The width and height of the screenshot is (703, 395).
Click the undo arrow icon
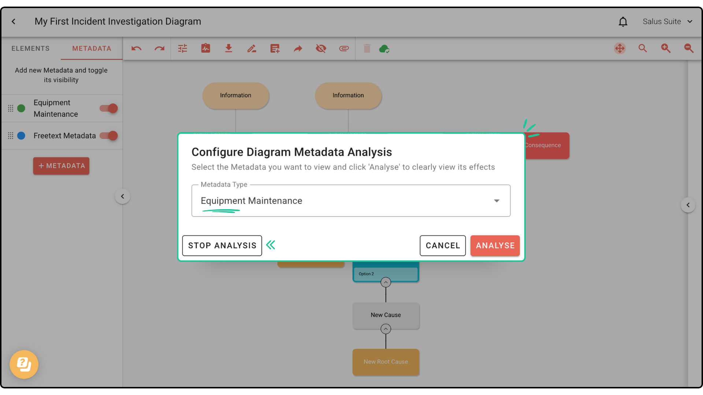136,49
